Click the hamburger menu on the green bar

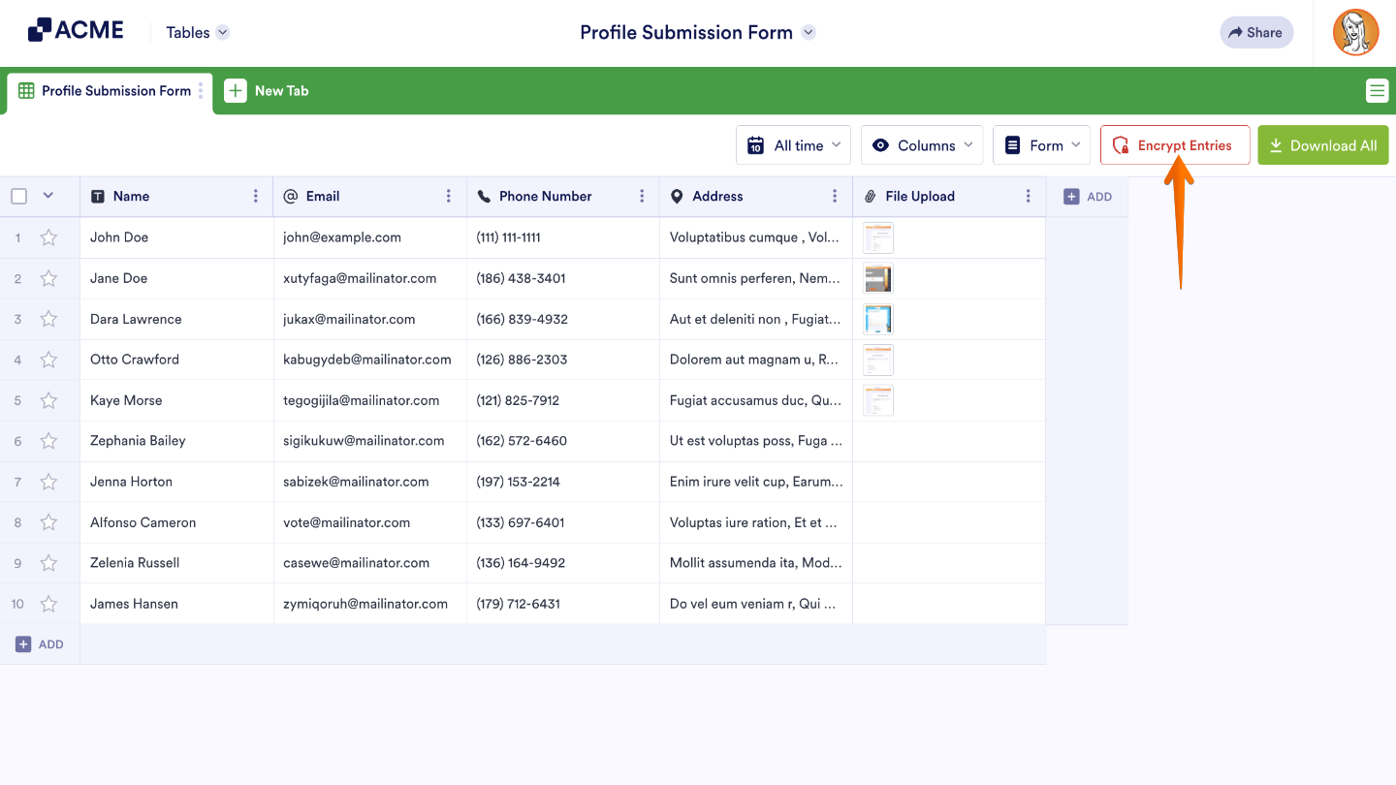[x=1377, y=90]
